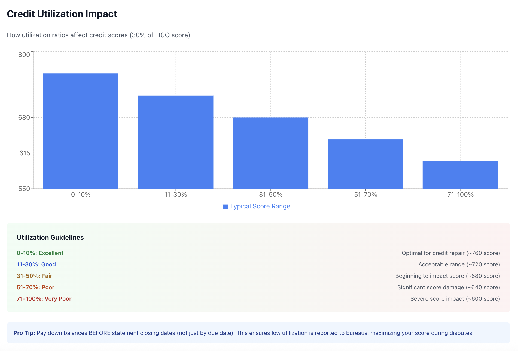The height and width of the screenshot is (351, 518).
Task: Click 'Optimal for credit repair (~760 score)'
Action: coord(451,253)
